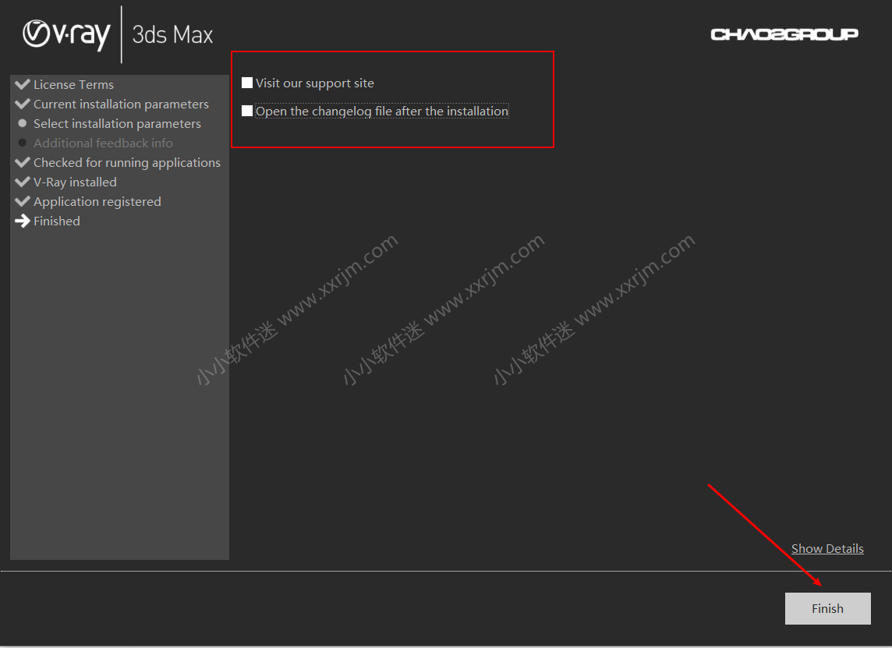Click the Finish button
Screen dimensions: 892x648
tap(827, 608)
